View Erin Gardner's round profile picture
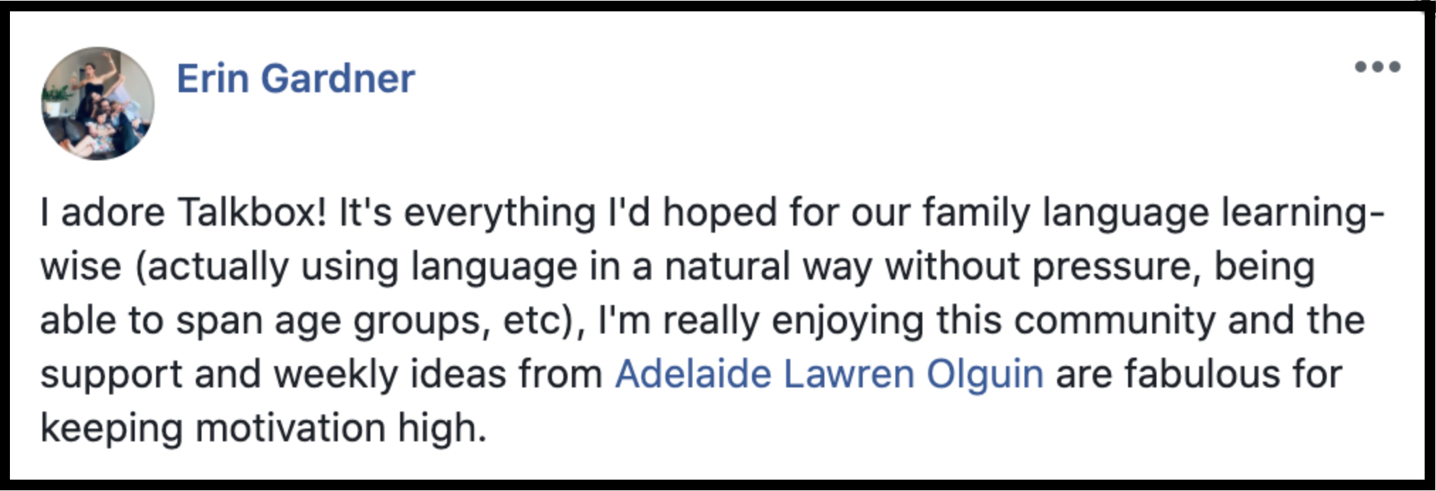Viewport: 1436px width, 491px height. [97, 104]
